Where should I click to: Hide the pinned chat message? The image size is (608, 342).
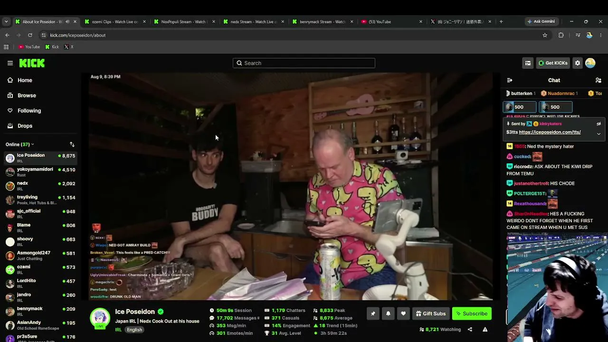[598, 124]
